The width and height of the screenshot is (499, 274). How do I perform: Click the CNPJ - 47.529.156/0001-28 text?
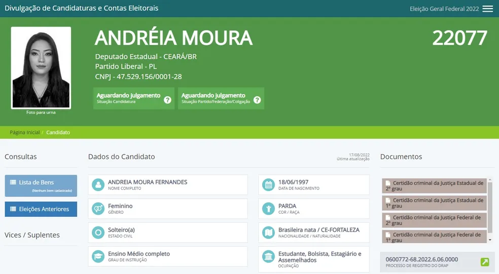(138, 76)
